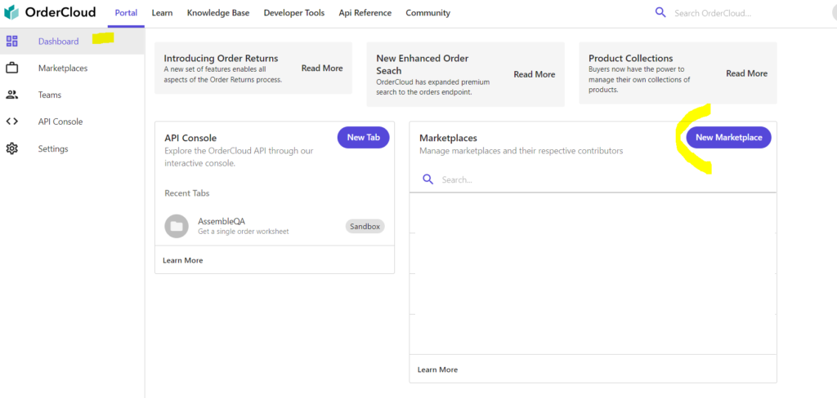837x398 pixels.
Task: Open Teams from the sidebar
Action: [x=72, y=95]
